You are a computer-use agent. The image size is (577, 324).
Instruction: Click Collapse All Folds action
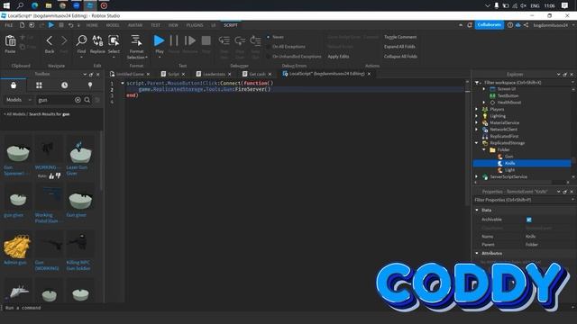400,57
